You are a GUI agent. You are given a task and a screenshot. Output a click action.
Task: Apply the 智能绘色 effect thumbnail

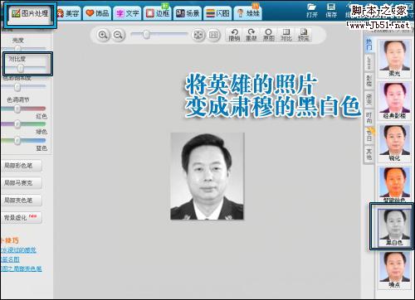pos(394,185)
